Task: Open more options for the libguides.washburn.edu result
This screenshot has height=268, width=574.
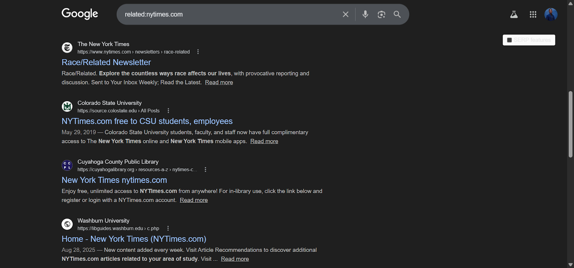Action: point(168,228)
